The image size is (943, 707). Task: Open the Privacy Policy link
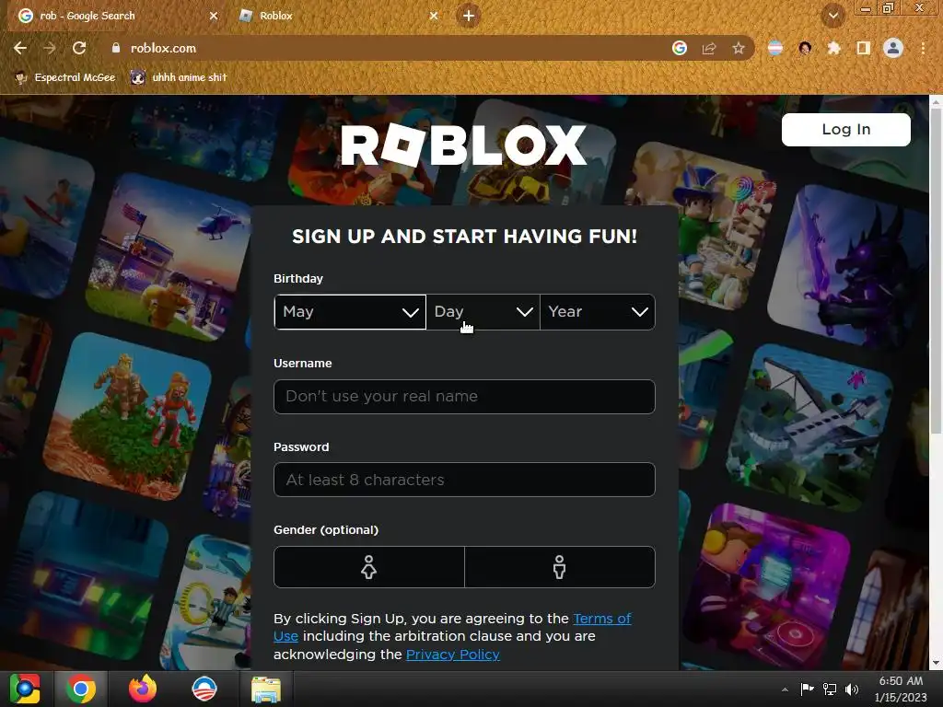(453, 655)
